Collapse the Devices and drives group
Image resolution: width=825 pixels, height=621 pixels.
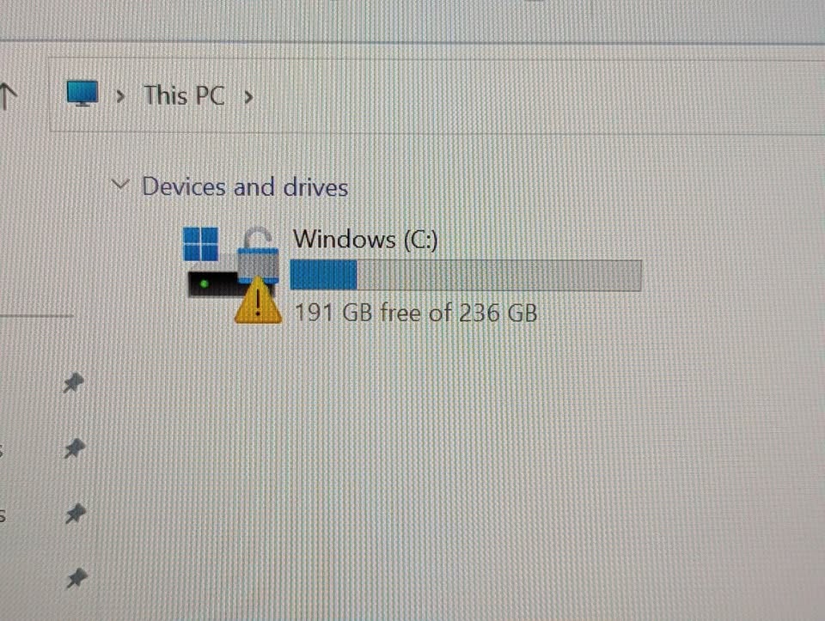[120, 185]
